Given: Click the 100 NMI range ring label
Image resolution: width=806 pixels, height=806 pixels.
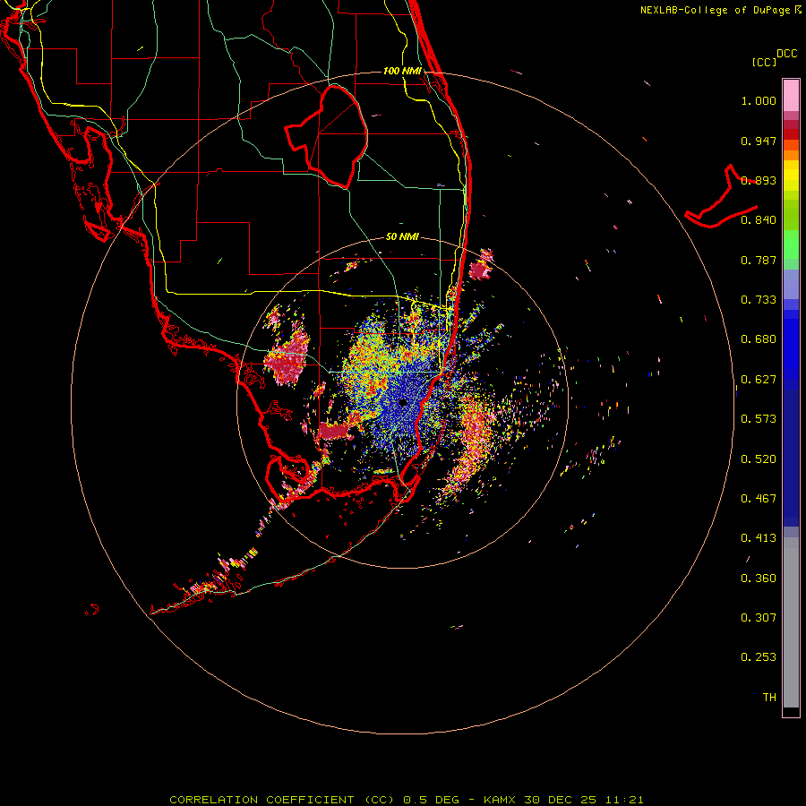Looking at the screenshot, I should coord(402,71).
